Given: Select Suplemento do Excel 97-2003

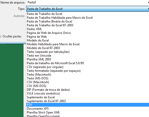Looking at the screenshot, I should (x=88, y=101).
